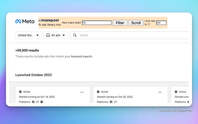Click Instagram platform icon on Oct 20 ad

coord(115,102)
